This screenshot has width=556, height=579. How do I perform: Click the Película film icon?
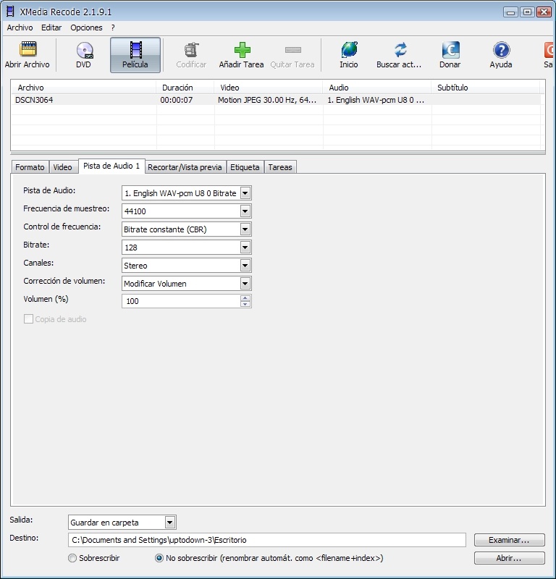click(x=135, y=50)
